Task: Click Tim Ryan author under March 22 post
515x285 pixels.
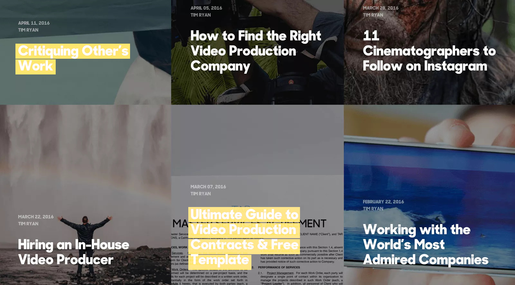Action: click(28, 224)
